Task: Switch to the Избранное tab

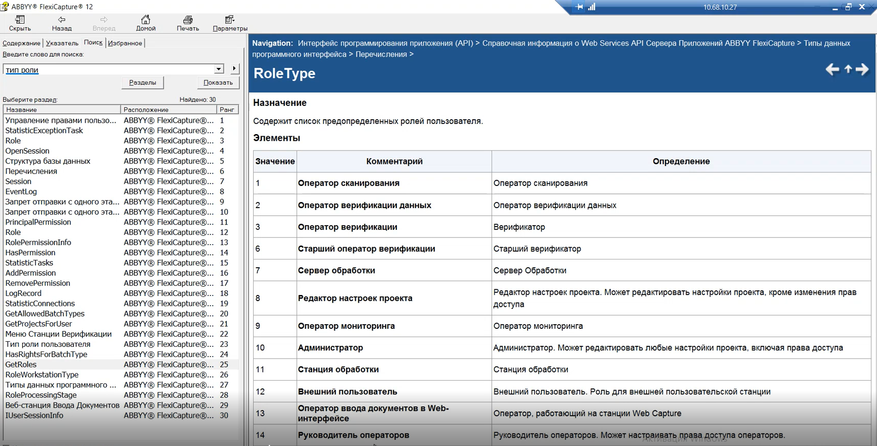Action: [x=125, y=43]
